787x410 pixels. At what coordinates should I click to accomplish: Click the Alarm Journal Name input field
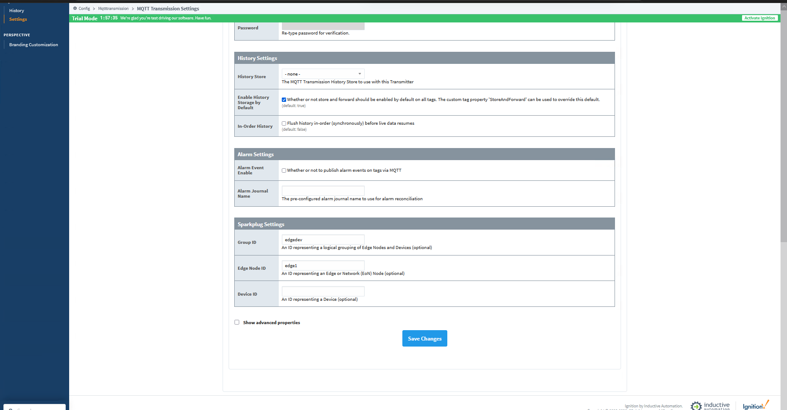(x=323, y=191)
